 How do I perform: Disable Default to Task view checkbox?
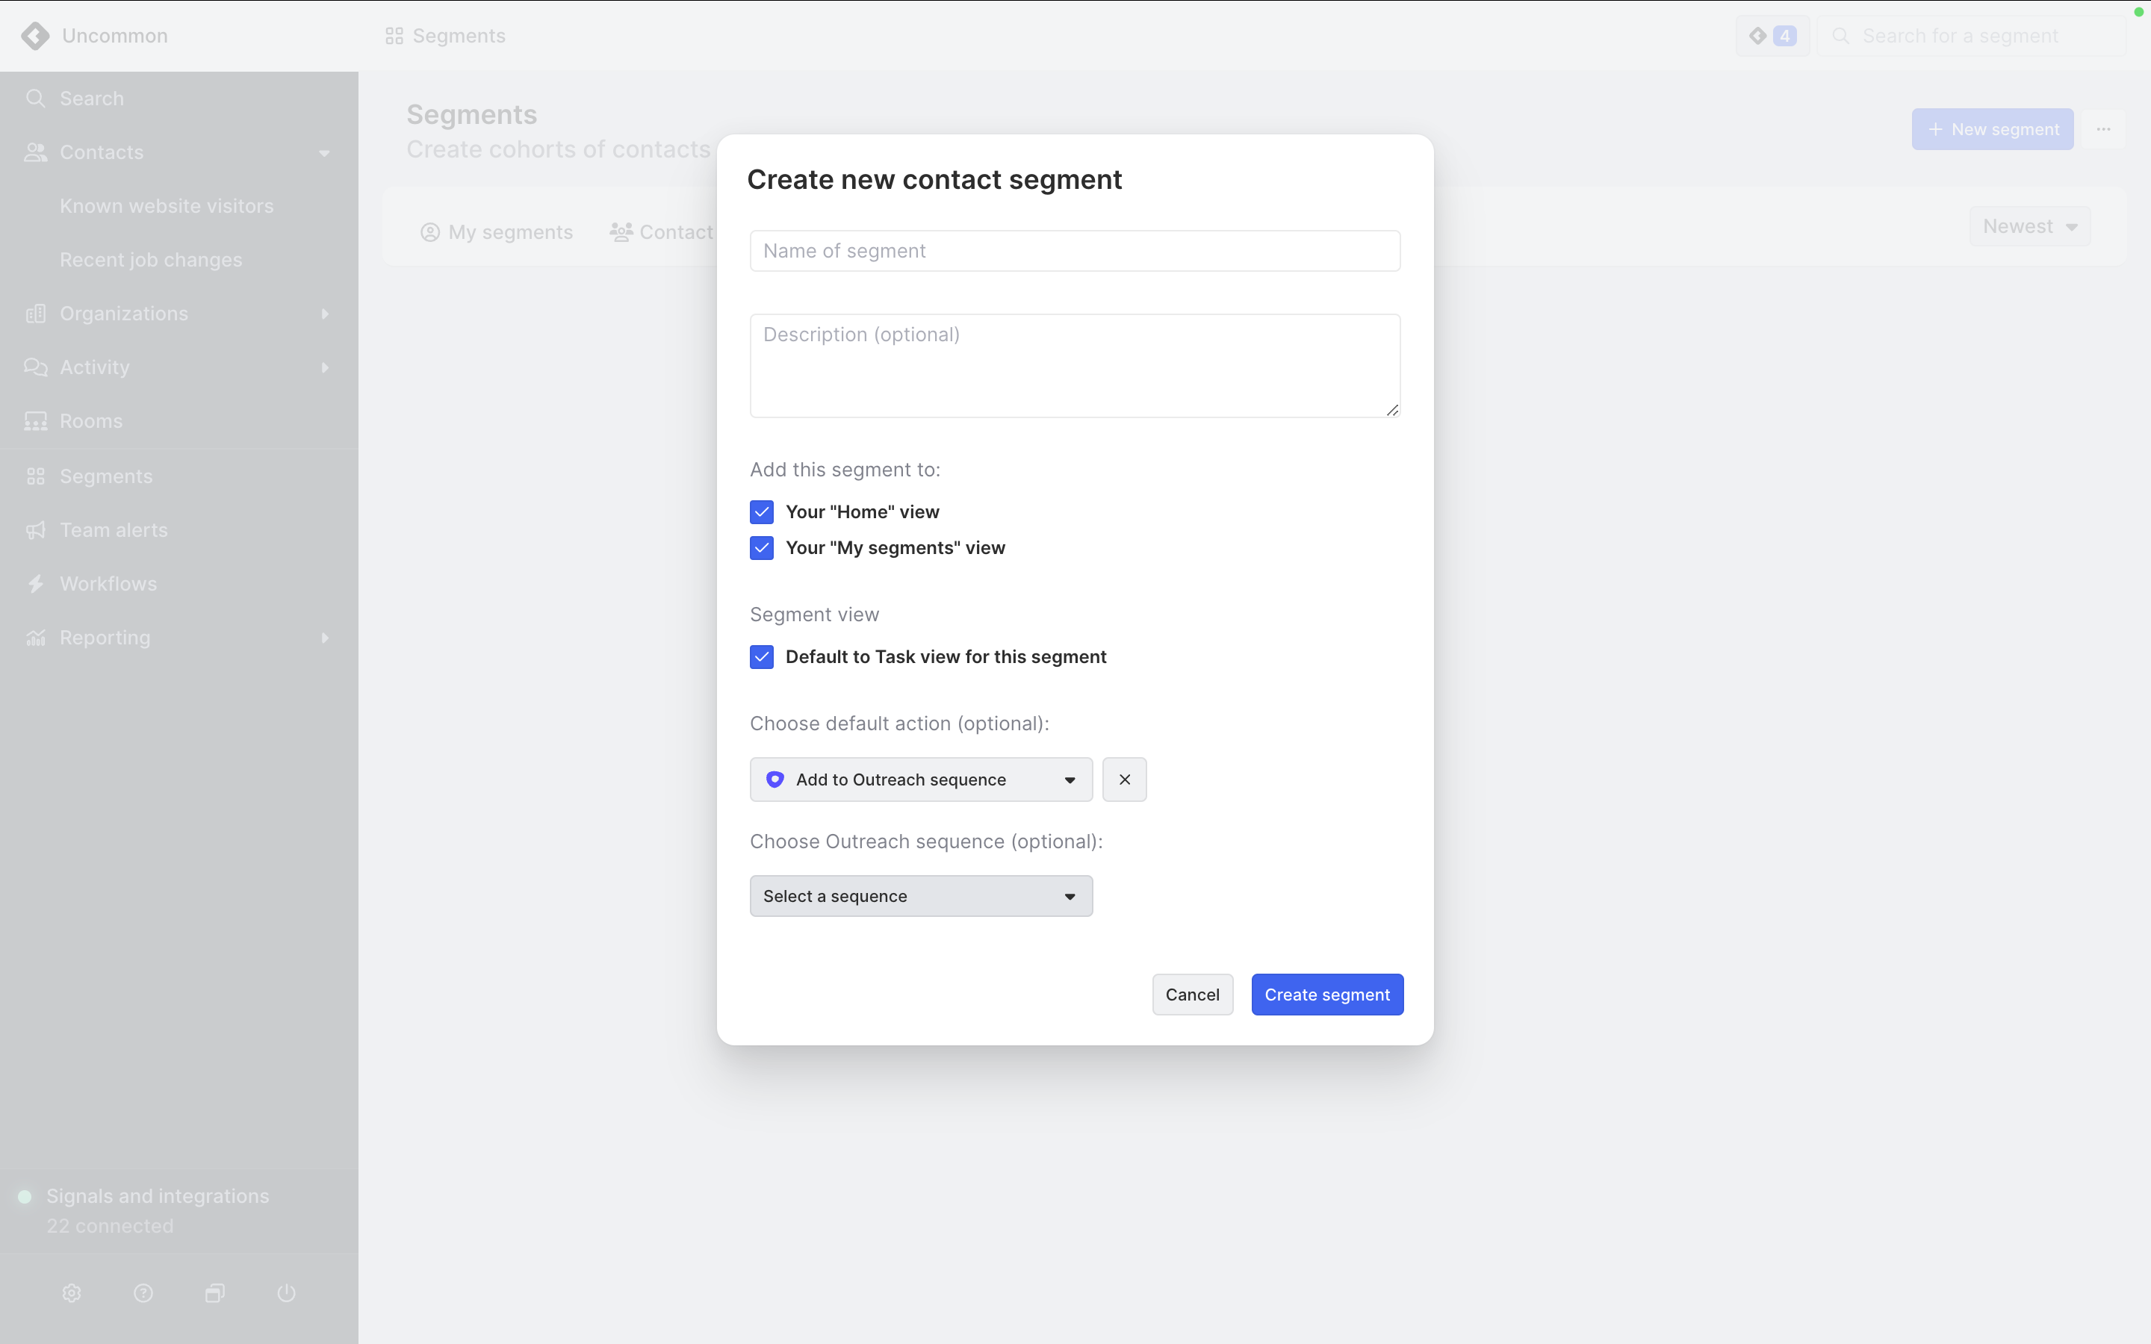pyautogui.click(x=762, y=657)
